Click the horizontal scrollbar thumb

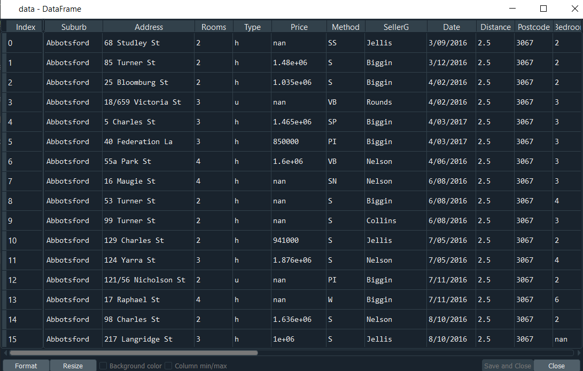click(x=134, y=353)
